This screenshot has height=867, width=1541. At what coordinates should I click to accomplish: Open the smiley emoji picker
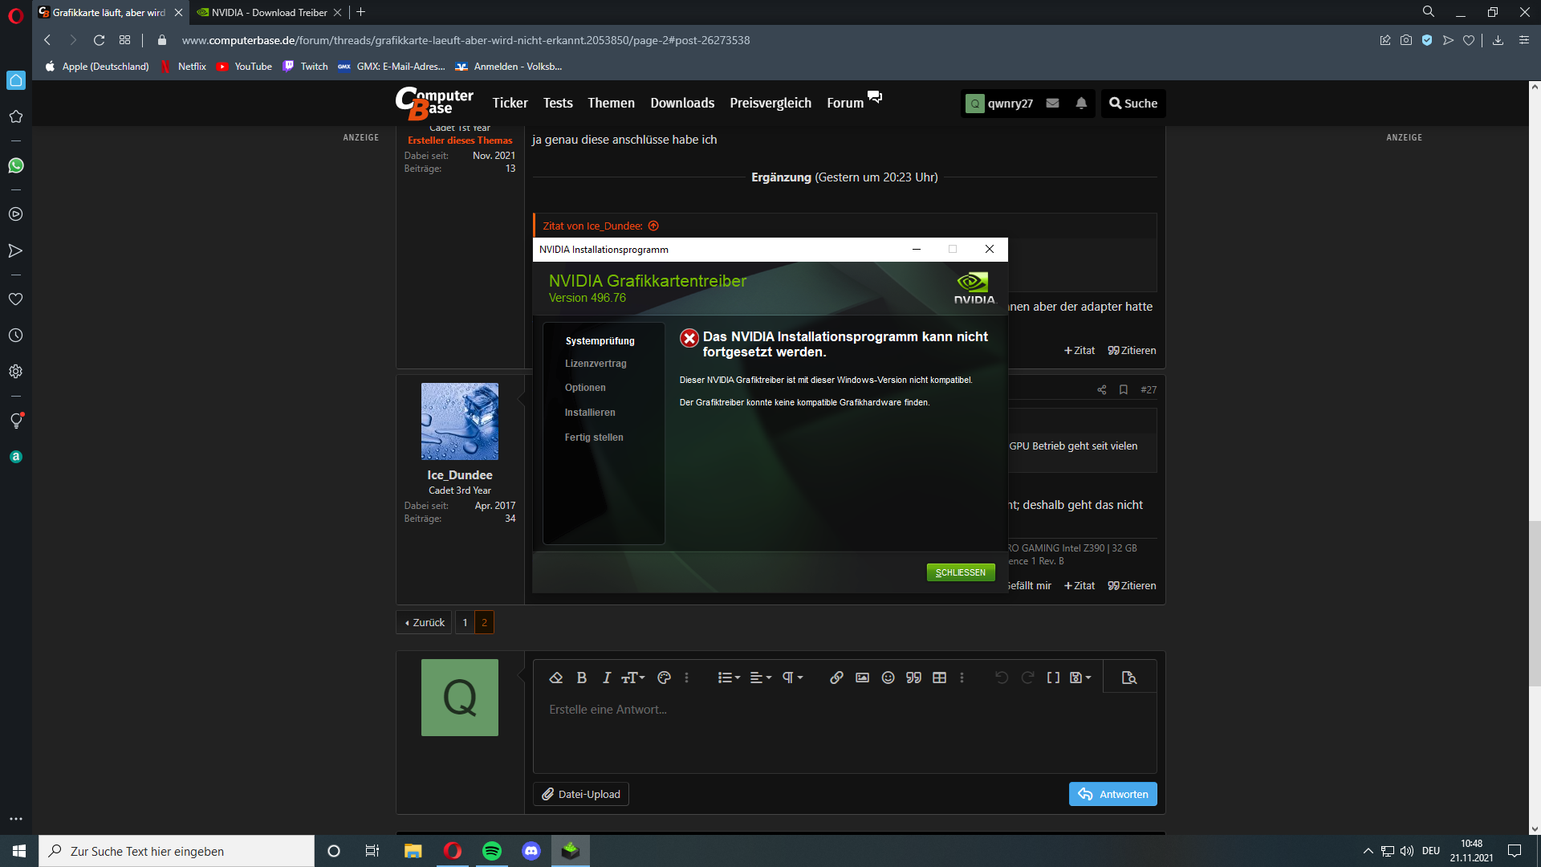[x=888, y=678]
